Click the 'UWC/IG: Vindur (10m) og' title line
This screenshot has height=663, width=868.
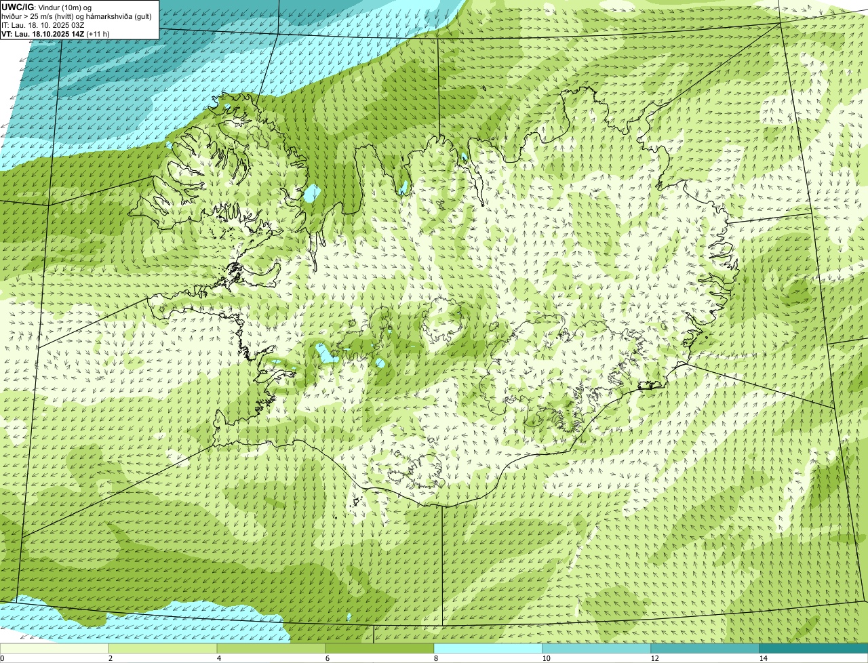pyautogui.click(x=47, y=7)
